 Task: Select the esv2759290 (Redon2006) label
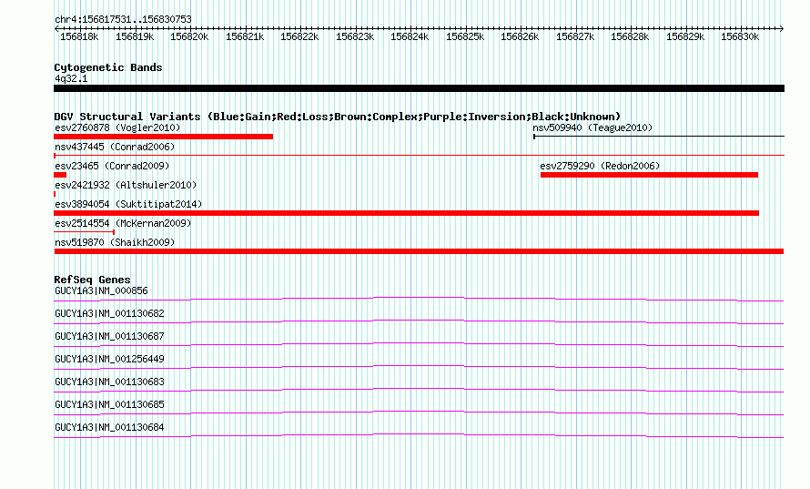click(600, 166)
